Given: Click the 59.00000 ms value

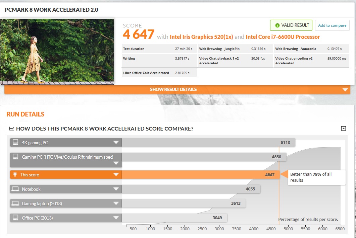Looking at the screenshot, I should coord(337,59).
